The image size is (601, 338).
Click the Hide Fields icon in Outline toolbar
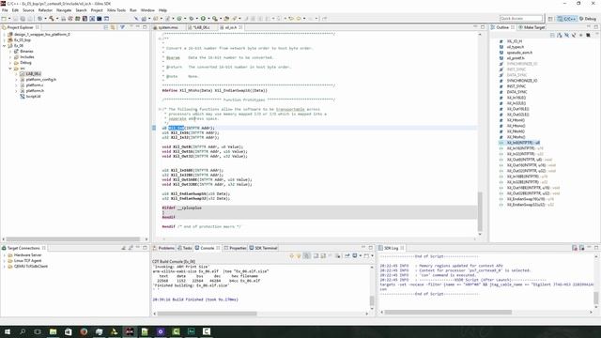[566, 36]
